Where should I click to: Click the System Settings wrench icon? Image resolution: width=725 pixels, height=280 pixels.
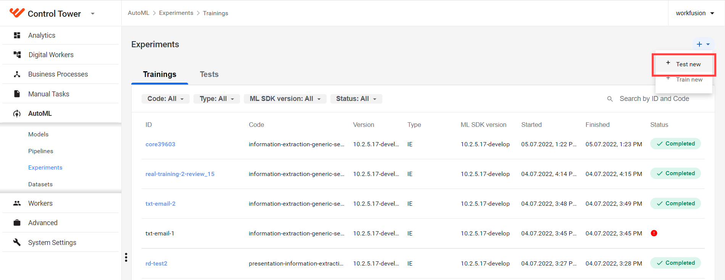coord(17,242)
